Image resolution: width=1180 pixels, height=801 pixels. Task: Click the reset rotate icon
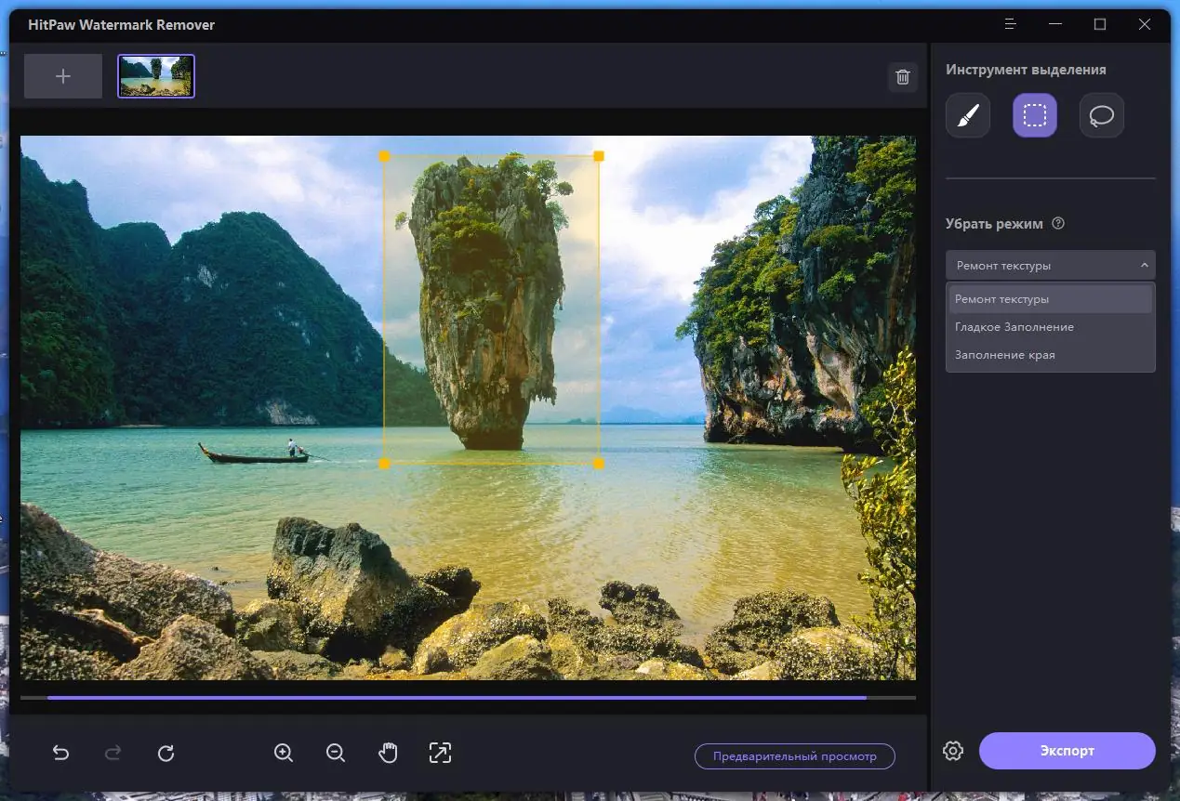click(x=166, y=754)
